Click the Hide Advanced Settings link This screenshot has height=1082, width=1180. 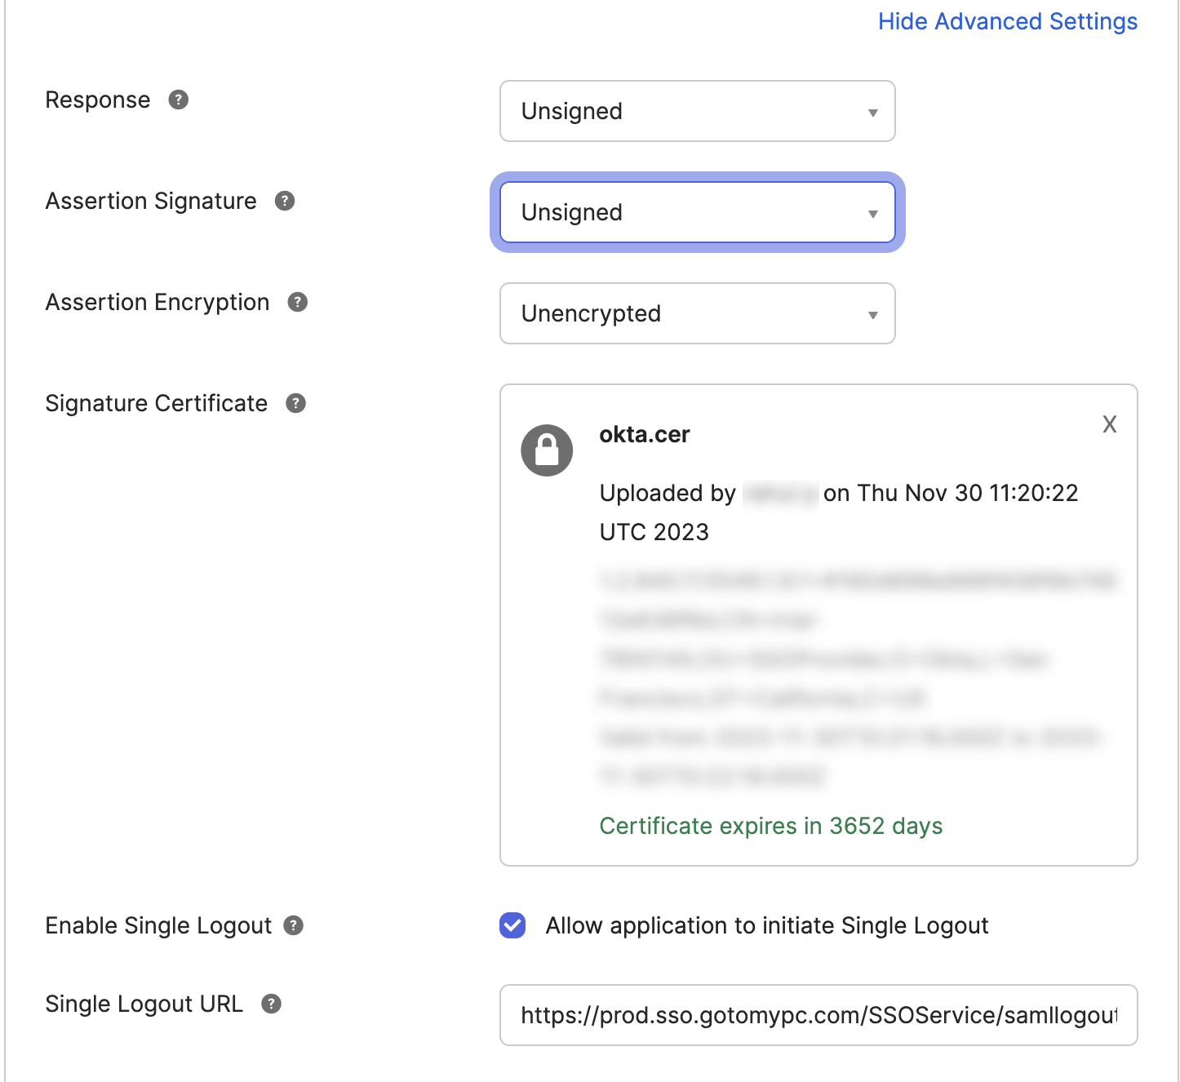pos(1008,21)
